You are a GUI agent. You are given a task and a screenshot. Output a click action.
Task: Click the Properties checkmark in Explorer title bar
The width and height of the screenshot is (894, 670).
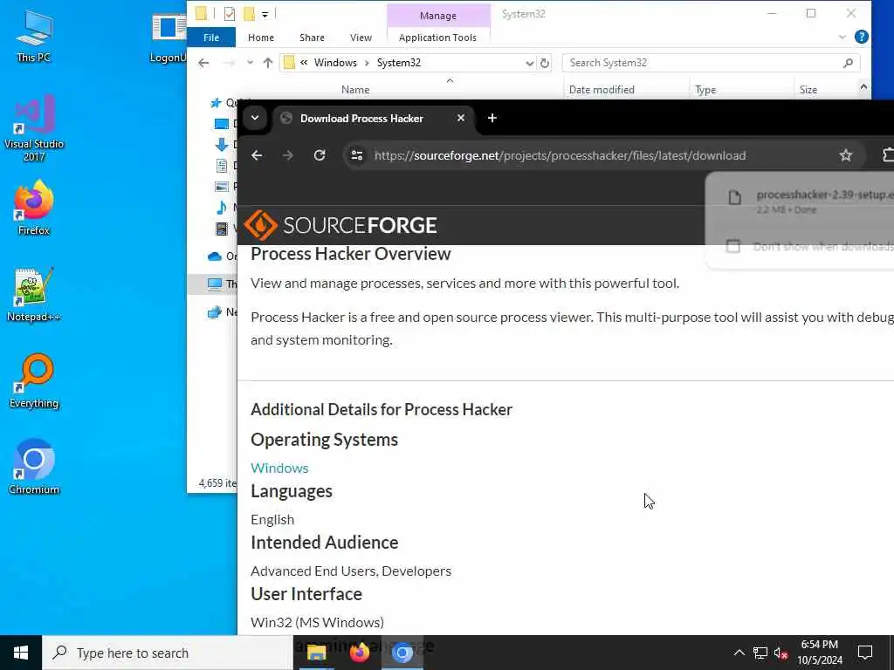[x=230, y=14]
